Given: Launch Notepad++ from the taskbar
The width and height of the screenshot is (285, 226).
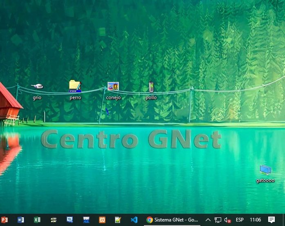Looking at the screenshot, I should [118, 220].
